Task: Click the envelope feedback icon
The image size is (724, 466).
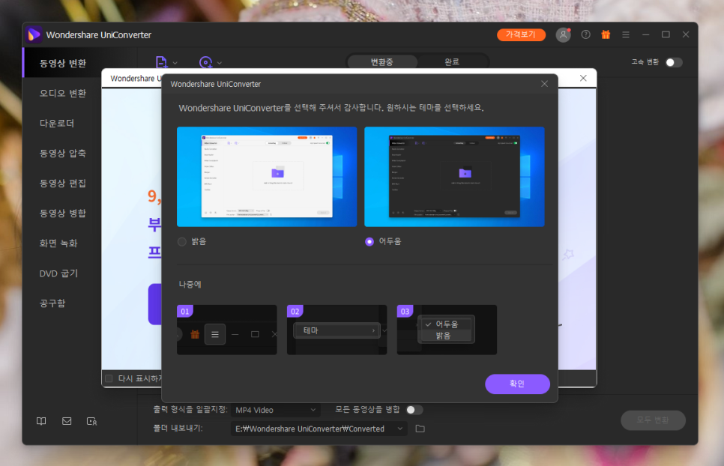Action: [67, 421]
